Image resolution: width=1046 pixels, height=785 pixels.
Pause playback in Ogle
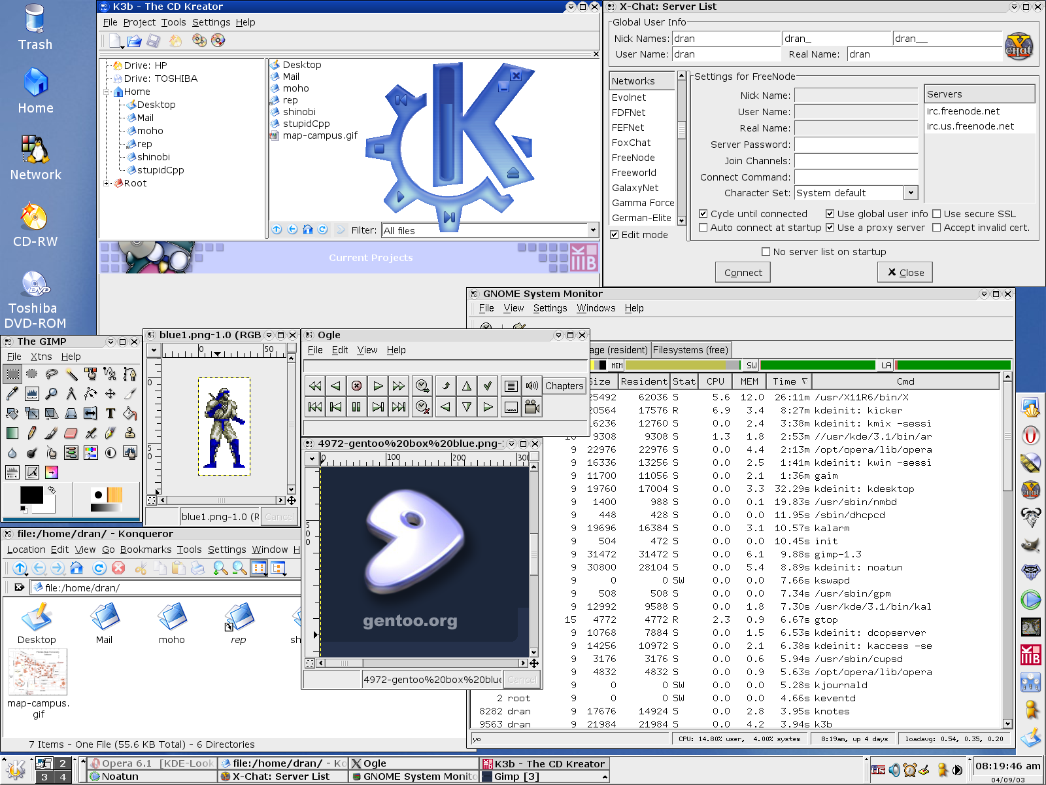356,407
